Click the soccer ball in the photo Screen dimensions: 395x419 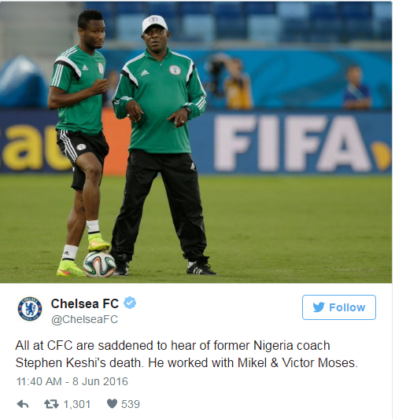99,265
